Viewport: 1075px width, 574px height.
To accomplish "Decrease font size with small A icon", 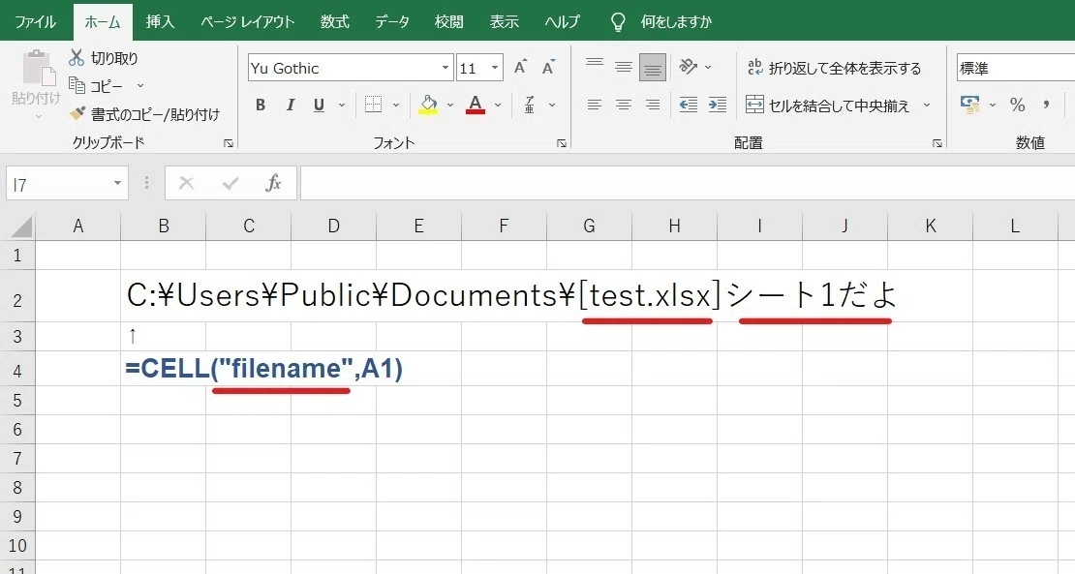I will [548, 67].
